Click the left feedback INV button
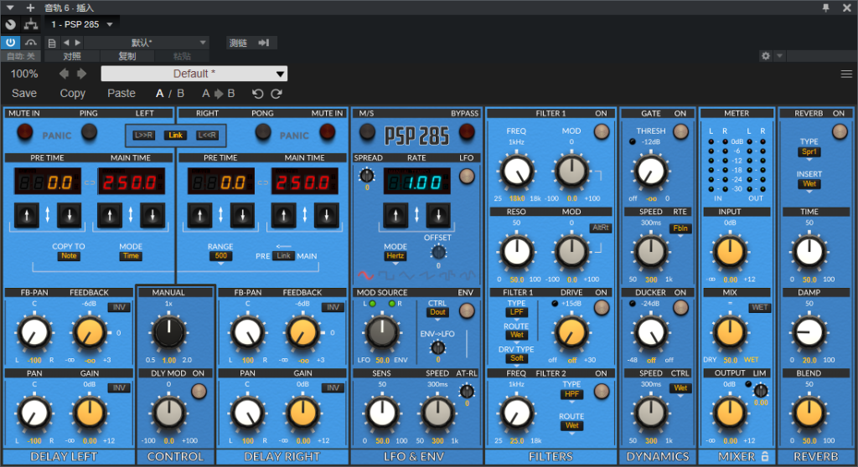Image resolution: width=858 pixels, height=467 pixels. click(x=119, y=307)
